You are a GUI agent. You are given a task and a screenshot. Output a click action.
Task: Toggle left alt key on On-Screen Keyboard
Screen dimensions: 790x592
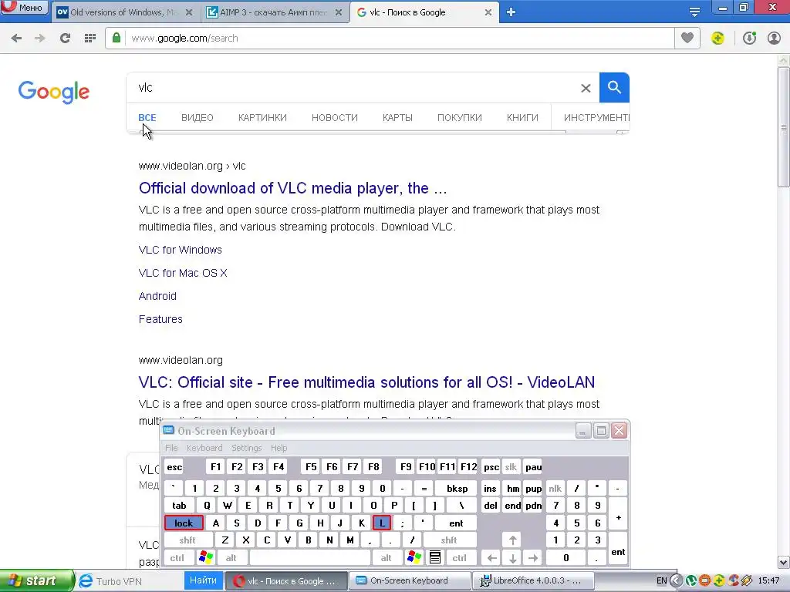coord(231,558)
